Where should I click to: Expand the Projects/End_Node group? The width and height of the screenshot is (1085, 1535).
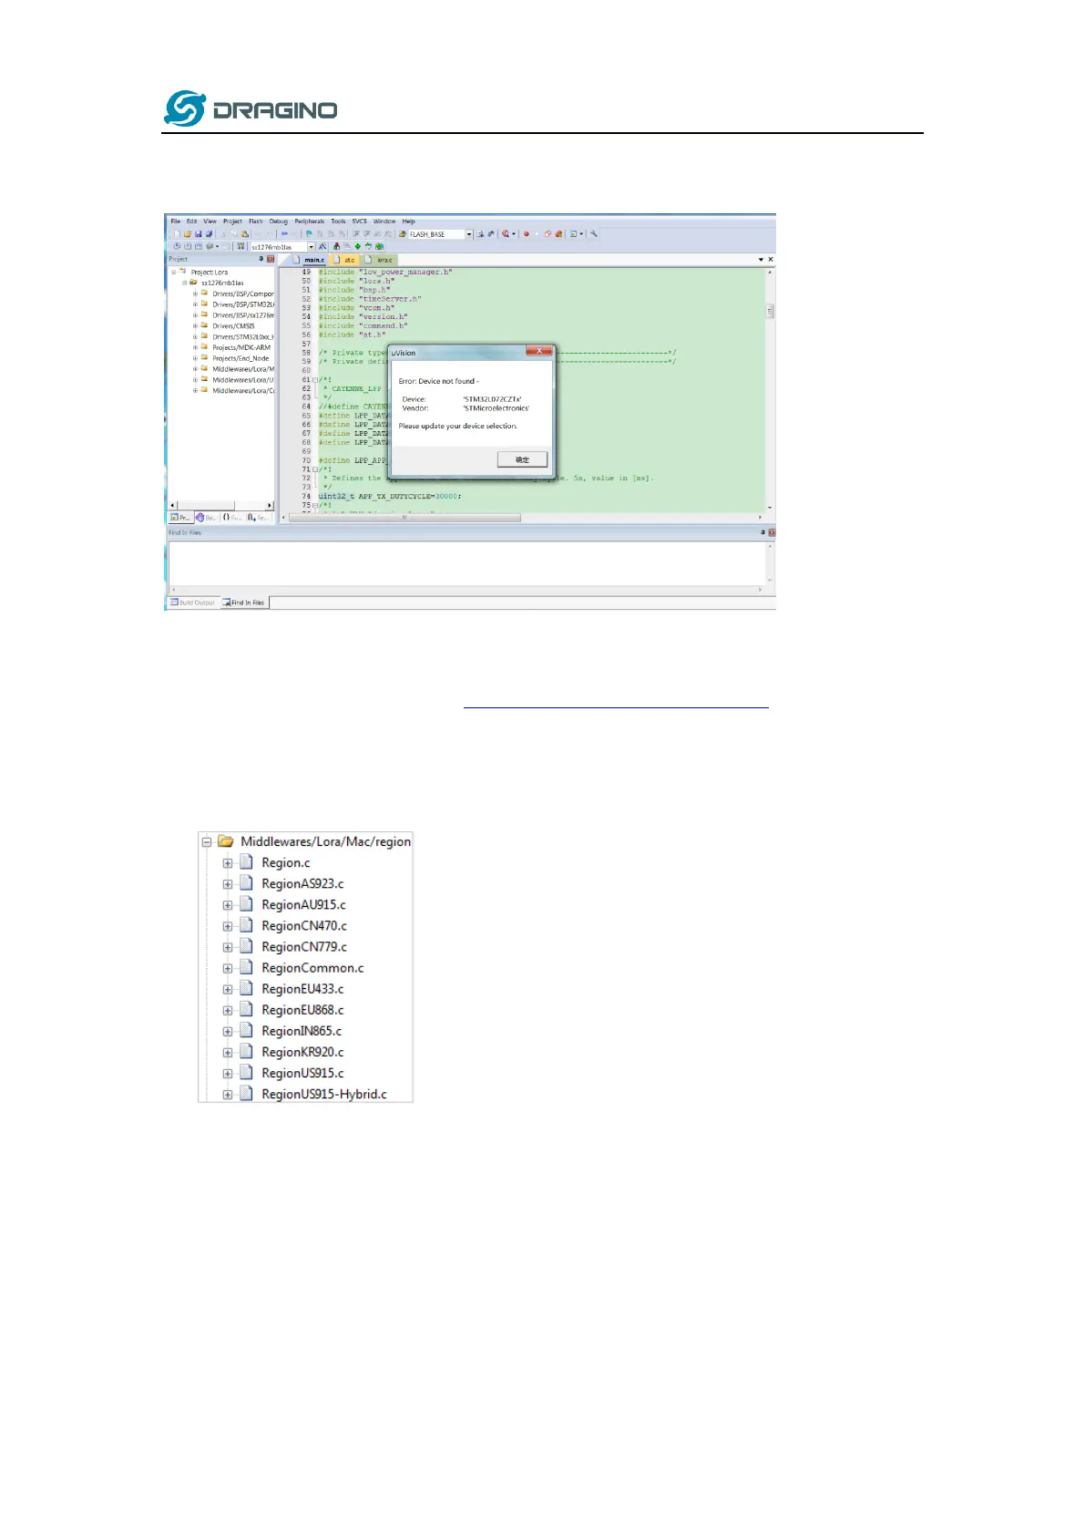tap(195, 358)
